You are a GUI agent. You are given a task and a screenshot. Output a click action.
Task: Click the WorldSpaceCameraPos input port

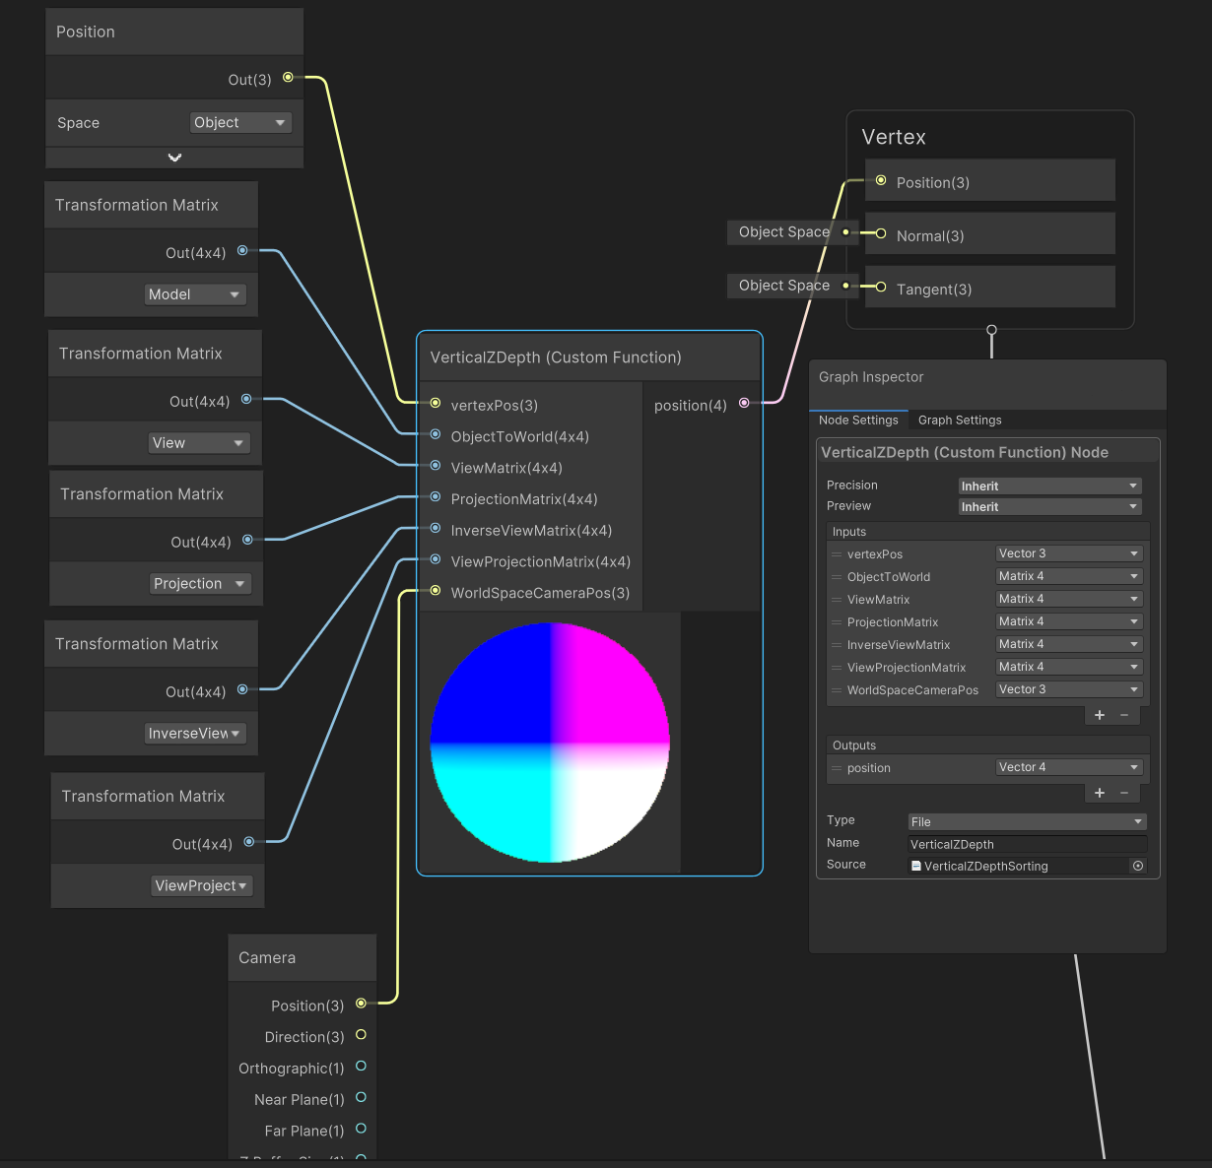(435, 591)
